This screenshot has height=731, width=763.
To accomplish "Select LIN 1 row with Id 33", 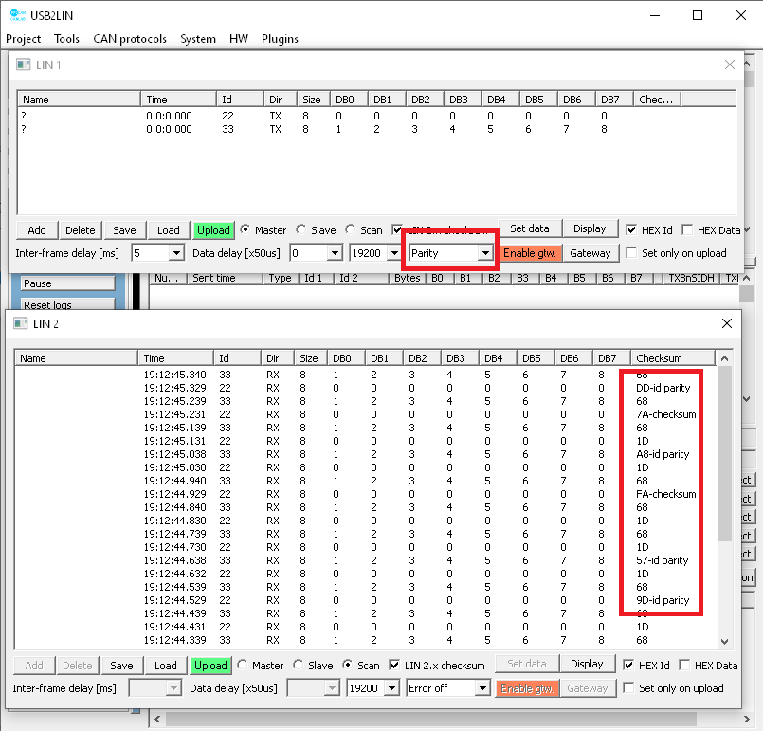I will point(375,129).
